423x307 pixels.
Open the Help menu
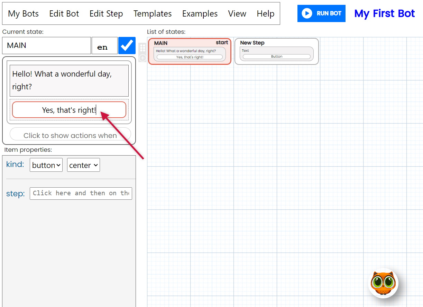pos(265,14)
